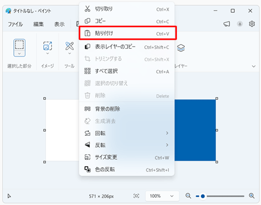Open the user account avatar
Viewport: 261px width, 205px height.
click(x=240, y=24)
